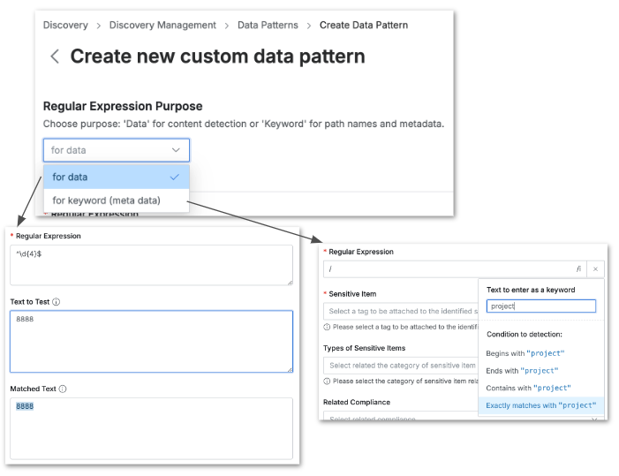Click the regex textarea containing ^\d{4}$
619x476 pixels.
tap(151, 265)
